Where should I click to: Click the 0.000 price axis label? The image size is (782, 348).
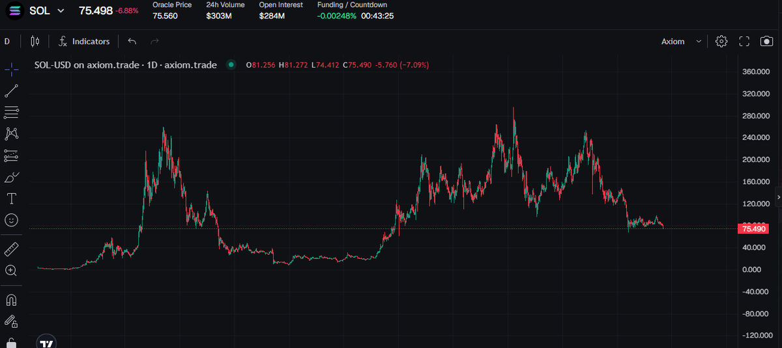click(753, 269)
